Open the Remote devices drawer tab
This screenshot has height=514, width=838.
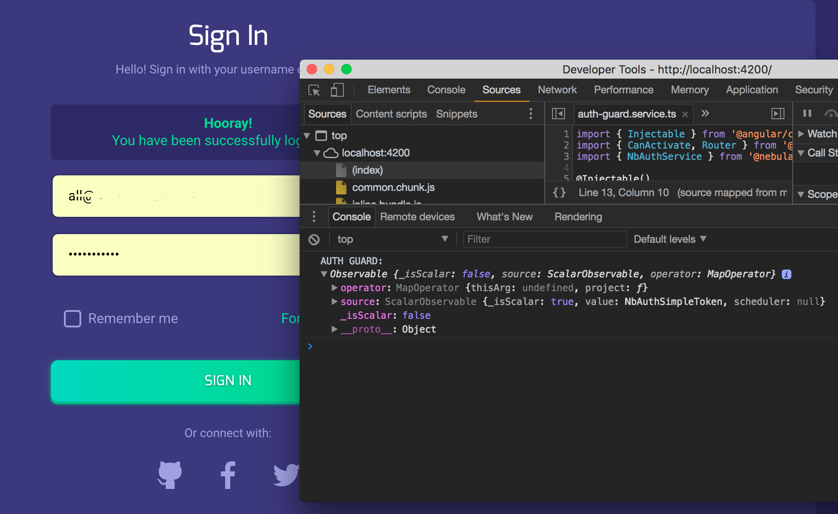click(417, 217)
